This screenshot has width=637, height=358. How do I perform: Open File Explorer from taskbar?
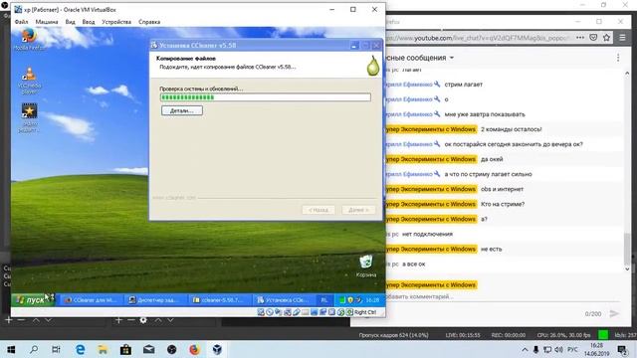tap(103, 349)
